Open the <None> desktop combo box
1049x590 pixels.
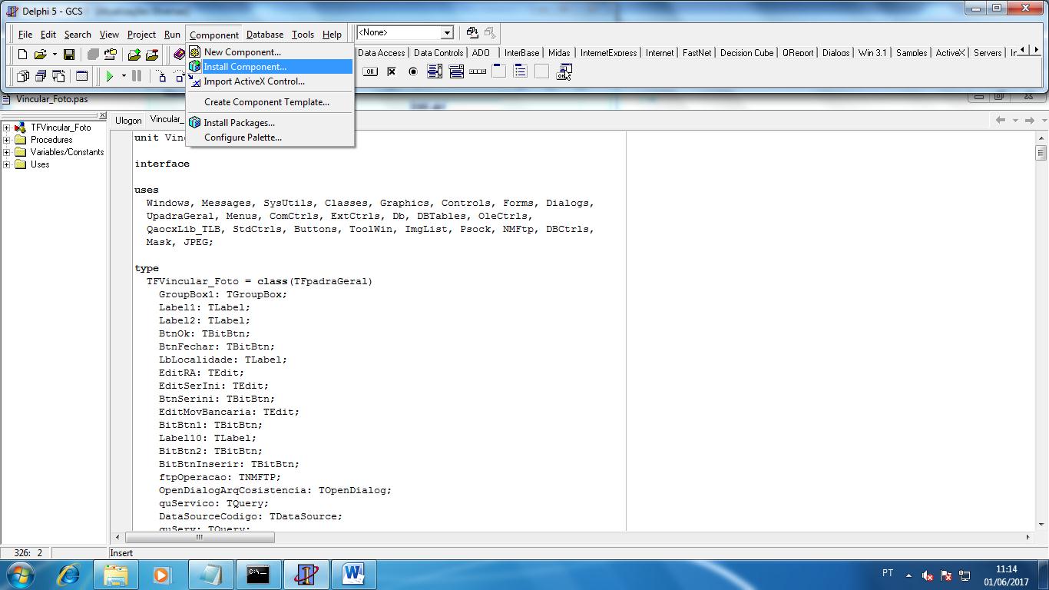click(x=446, y=33)
